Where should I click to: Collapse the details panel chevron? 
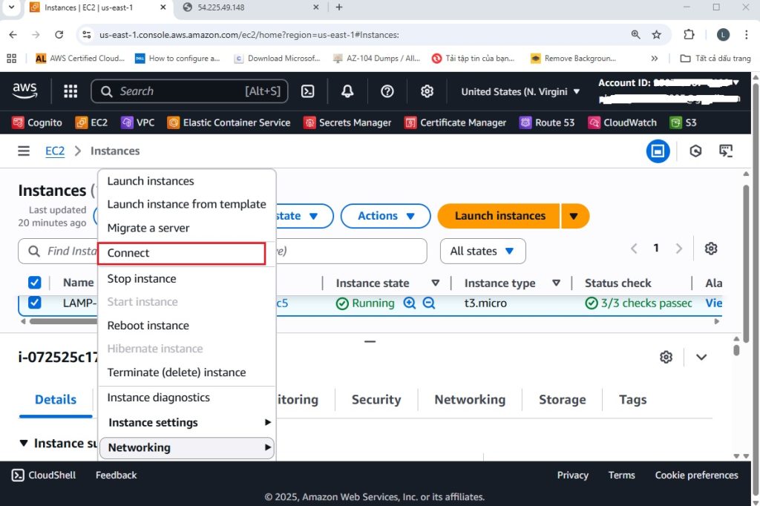tap(701, 357)
